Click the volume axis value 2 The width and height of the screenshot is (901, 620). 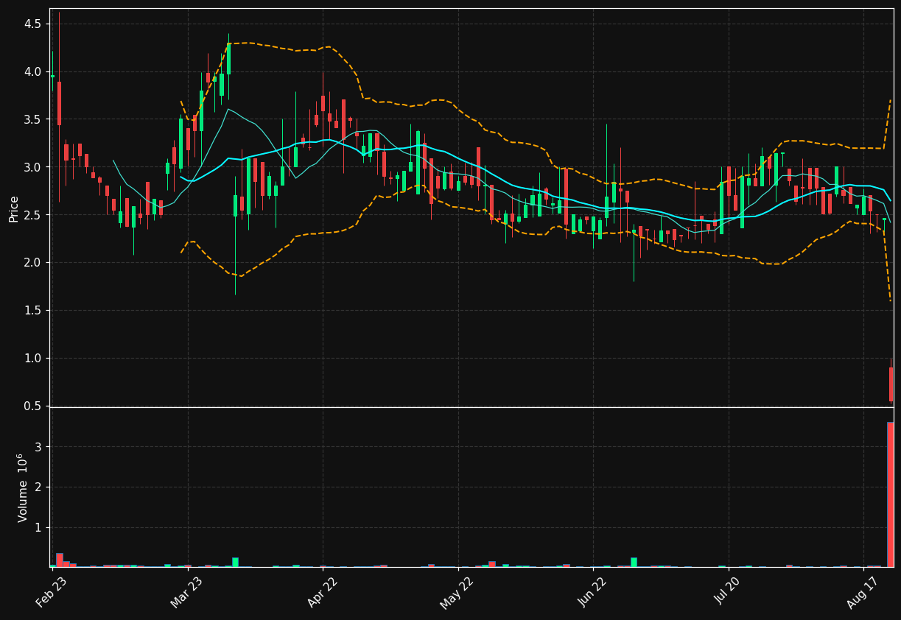(38, 487)
